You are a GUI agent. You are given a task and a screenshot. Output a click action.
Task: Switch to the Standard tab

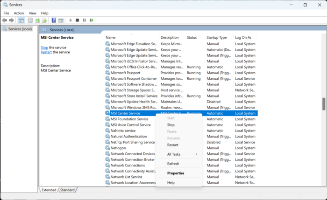click(67, 190)
